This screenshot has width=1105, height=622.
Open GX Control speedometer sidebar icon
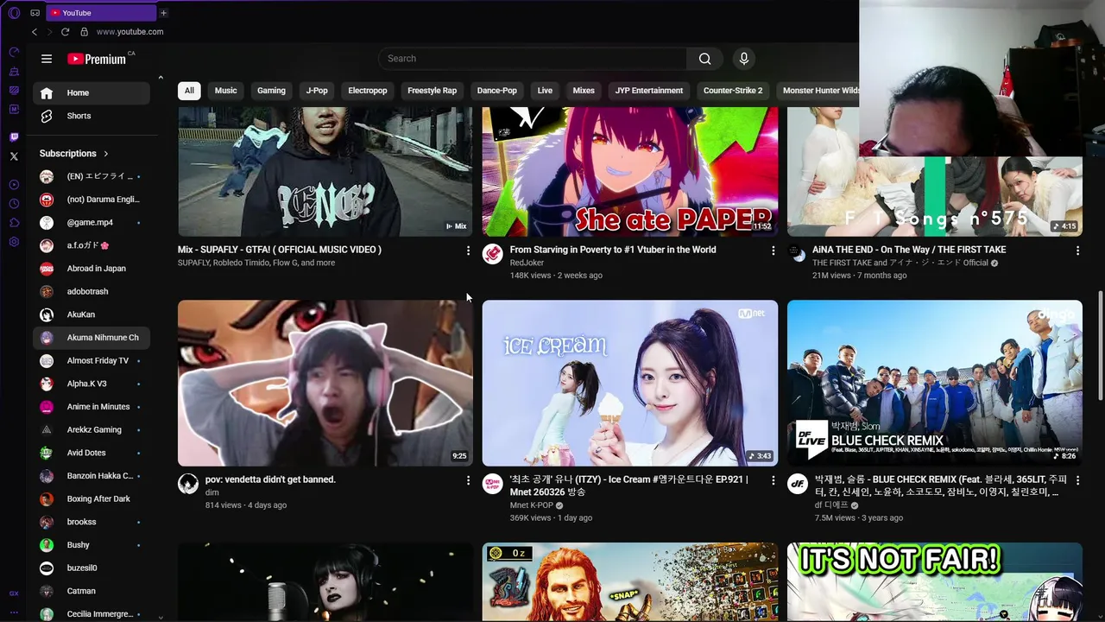click(14, 53)
